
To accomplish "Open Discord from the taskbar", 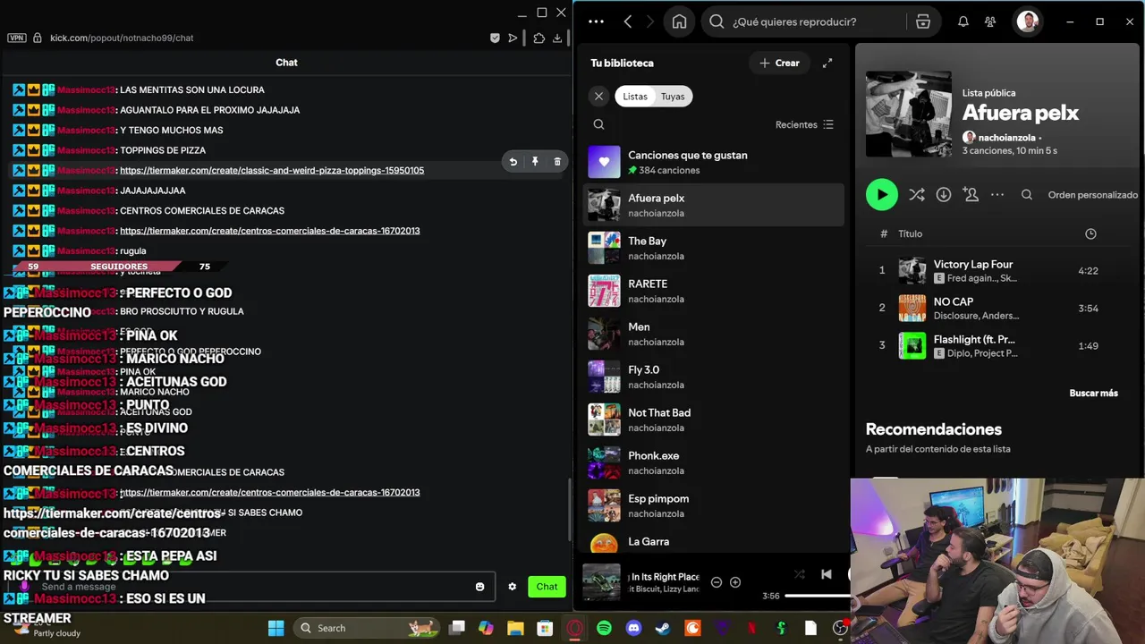I will point(634,628).
